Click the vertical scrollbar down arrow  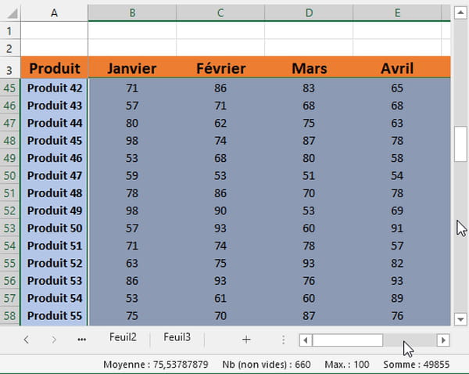(x=460, y=319)
